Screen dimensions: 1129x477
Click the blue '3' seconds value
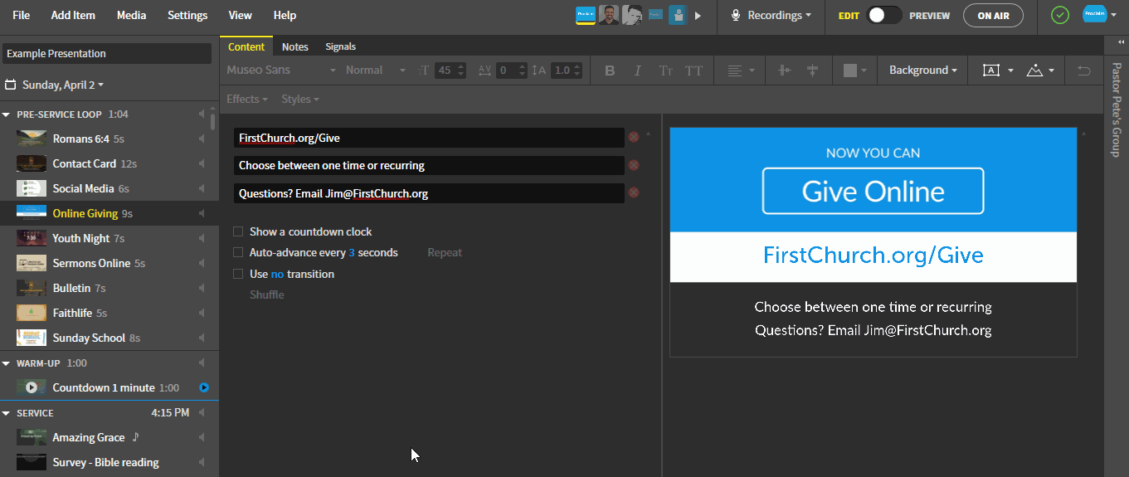point(352,252)
